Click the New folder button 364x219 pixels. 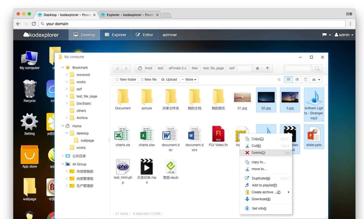tap(125, 80)
